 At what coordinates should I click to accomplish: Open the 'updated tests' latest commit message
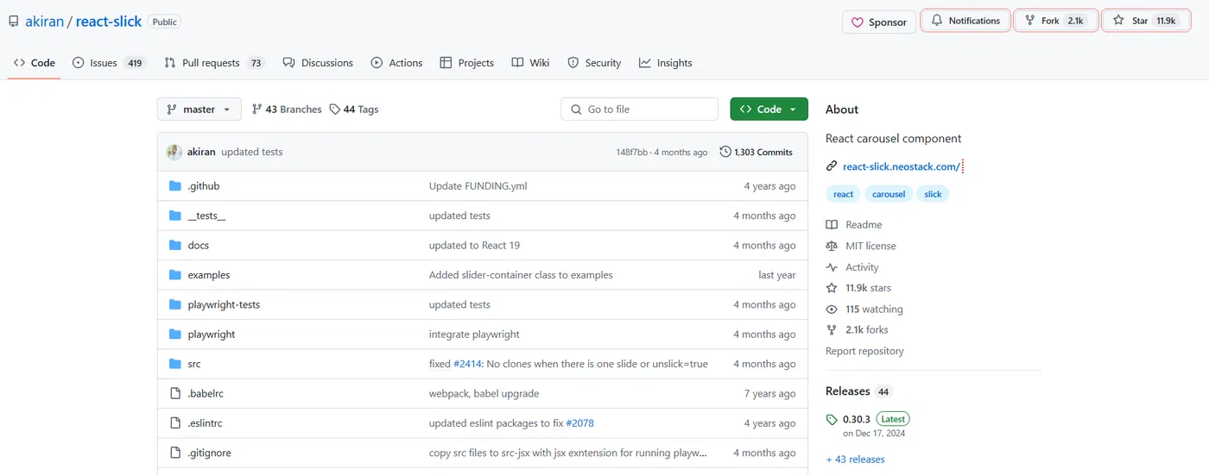(252, 152)
